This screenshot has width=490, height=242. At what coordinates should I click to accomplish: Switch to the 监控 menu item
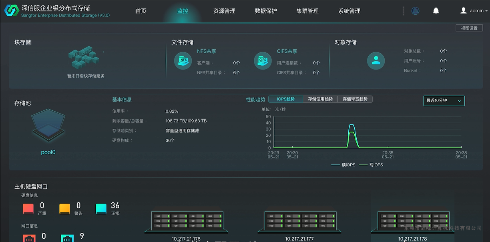click(183, 11)
